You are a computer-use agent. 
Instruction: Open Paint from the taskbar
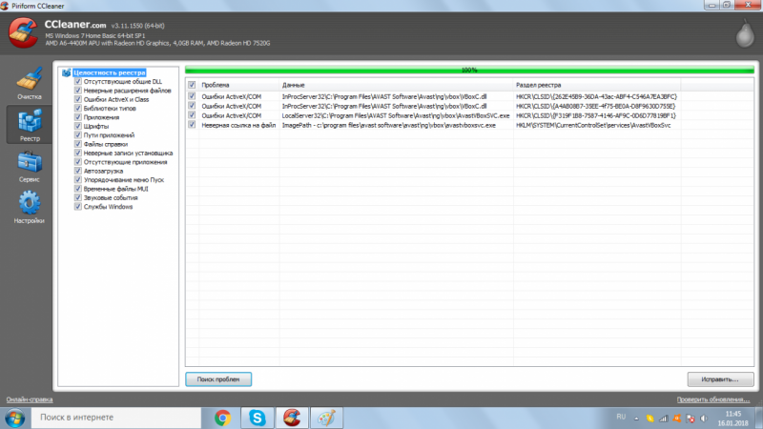[x=326, y=418]
